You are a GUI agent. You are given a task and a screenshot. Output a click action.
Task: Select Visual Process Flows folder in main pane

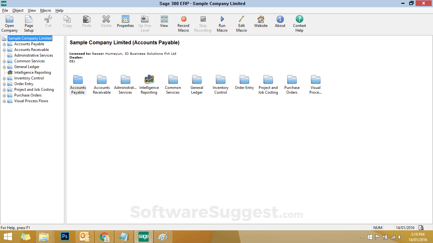click(x=316, y=85)
